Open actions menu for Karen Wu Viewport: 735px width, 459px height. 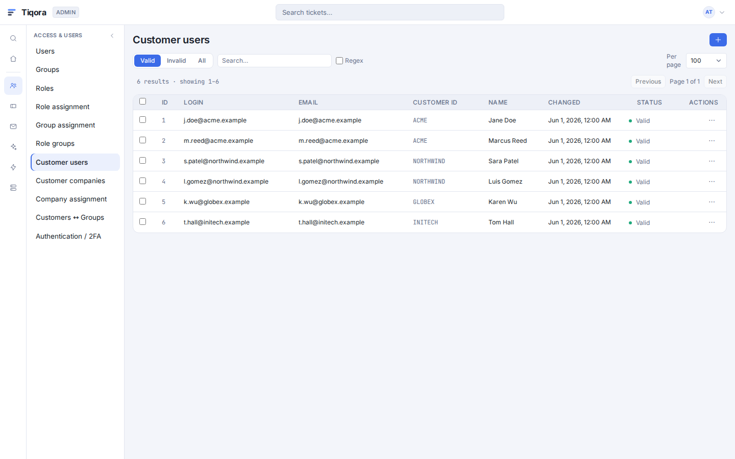pos(712,202)
